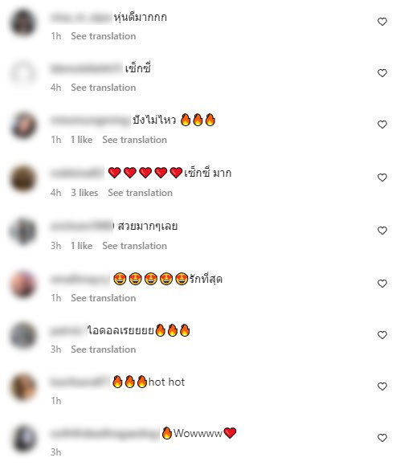396x466 pixels.
Task: View the 3 likes on "เซ็กซี่ มาก" comment
Action: (x=84, y=193)
